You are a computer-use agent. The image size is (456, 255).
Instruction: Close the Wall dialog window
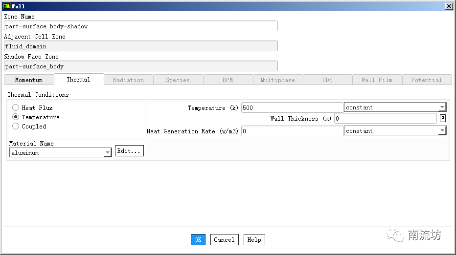(449, 6)
